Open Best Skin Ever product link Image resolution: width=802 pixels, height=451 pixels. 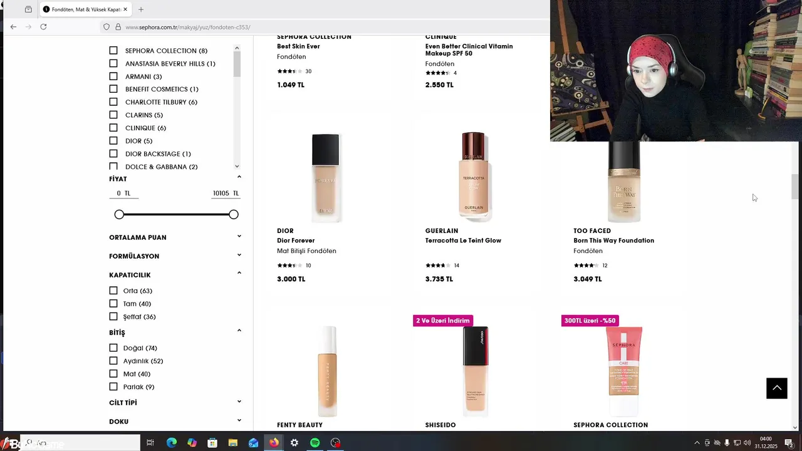298,46
